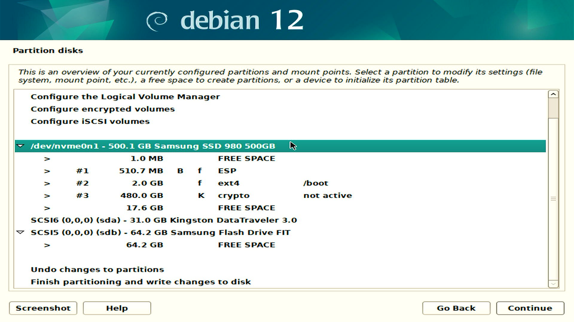
Task: Select partition #2 ext4 /boot
Action: 280,183
